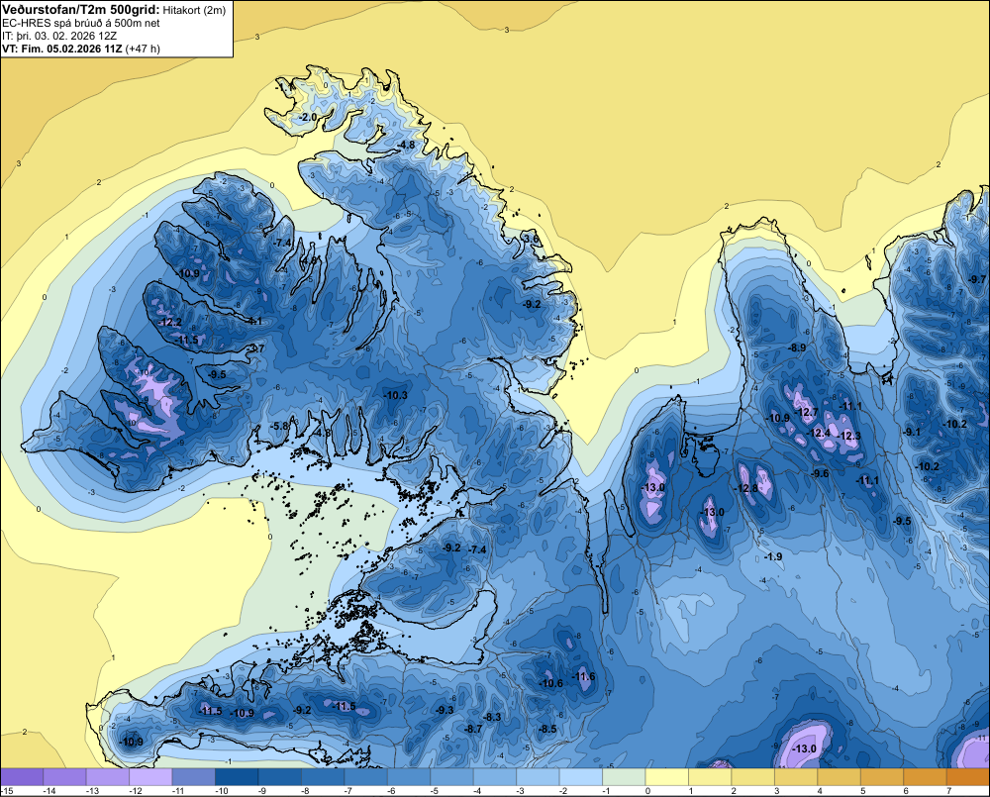The height and width of the screenshot is (797, 990).
Task: Click the '-10' legend scale label
Action: [x=222, y=791]
